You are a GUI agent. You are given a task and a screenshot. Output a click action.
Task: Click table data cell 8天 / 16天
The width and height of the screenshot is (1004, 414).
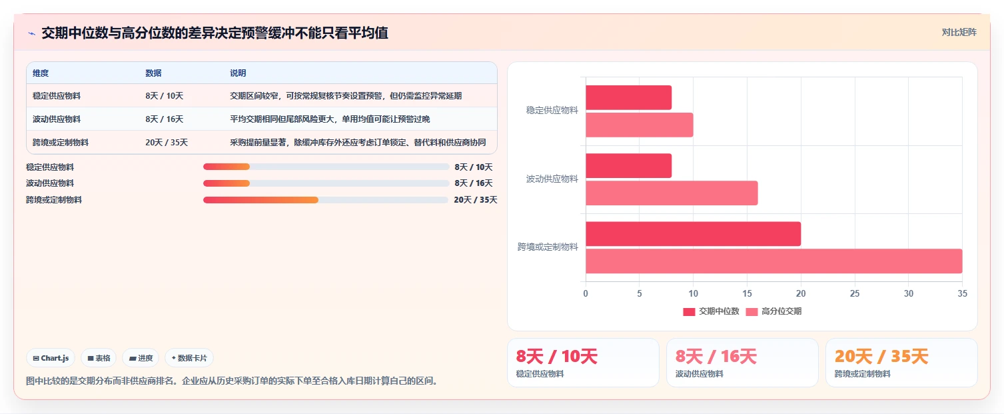pos(164,119)
